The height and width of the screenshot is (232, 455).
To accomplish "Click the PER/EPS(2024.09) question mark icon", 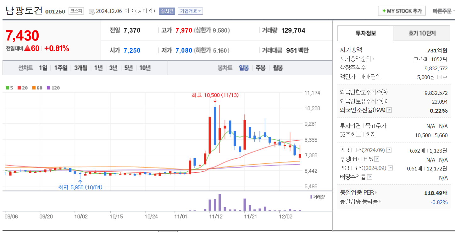I will (389, 150).
